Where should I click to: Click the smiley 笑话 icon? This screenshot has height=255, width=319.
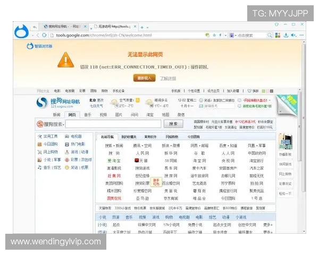pos(67,167)
